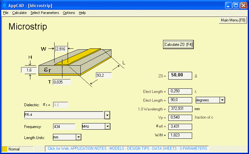249x154 pixels.
Task: Click the effective permittivity value 3,431
Action: (180, 127)
